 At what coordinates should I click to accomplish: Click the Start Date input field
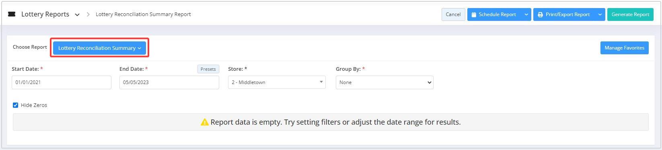pyautogui.click(x=62, y=82)
